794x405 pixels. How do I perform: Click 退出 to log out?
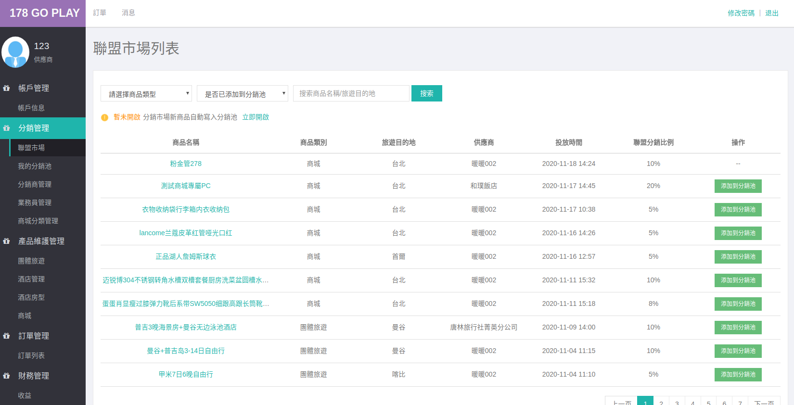coord(772,13)
